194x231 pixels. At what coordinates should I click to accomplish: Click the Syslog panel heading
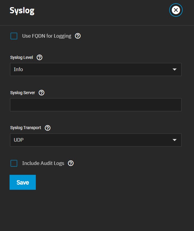[x=22, y=10]
